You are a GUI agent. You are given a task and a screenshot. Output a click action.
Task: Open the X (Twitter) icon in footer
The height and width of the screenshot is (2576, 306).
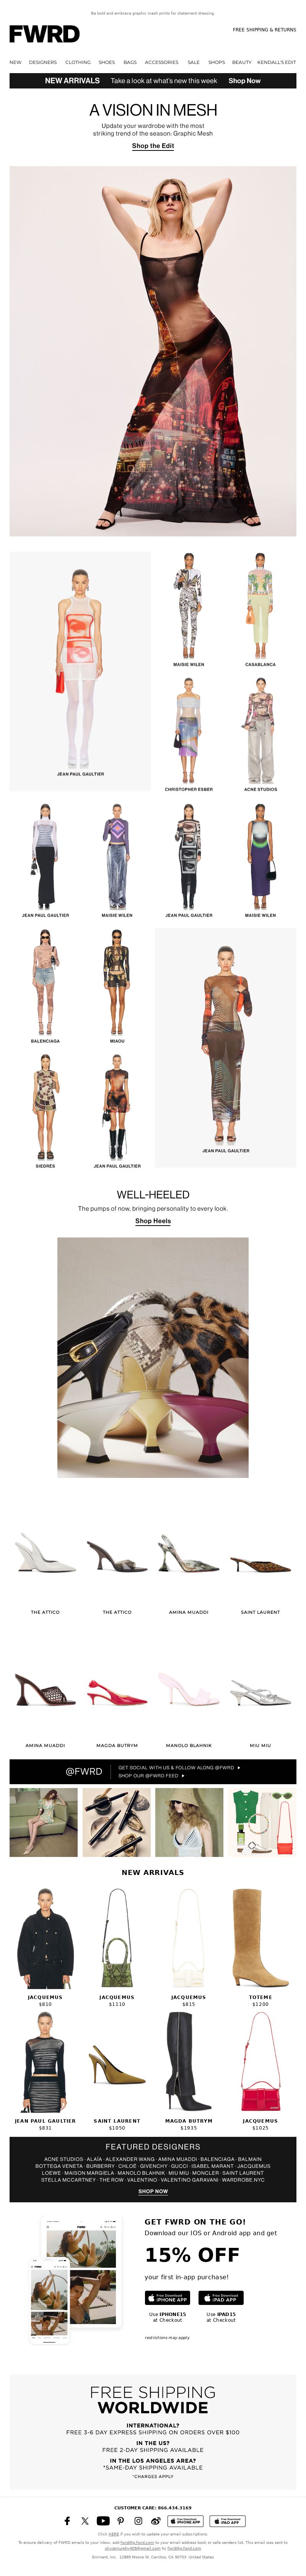click(x=85, y=2521)
